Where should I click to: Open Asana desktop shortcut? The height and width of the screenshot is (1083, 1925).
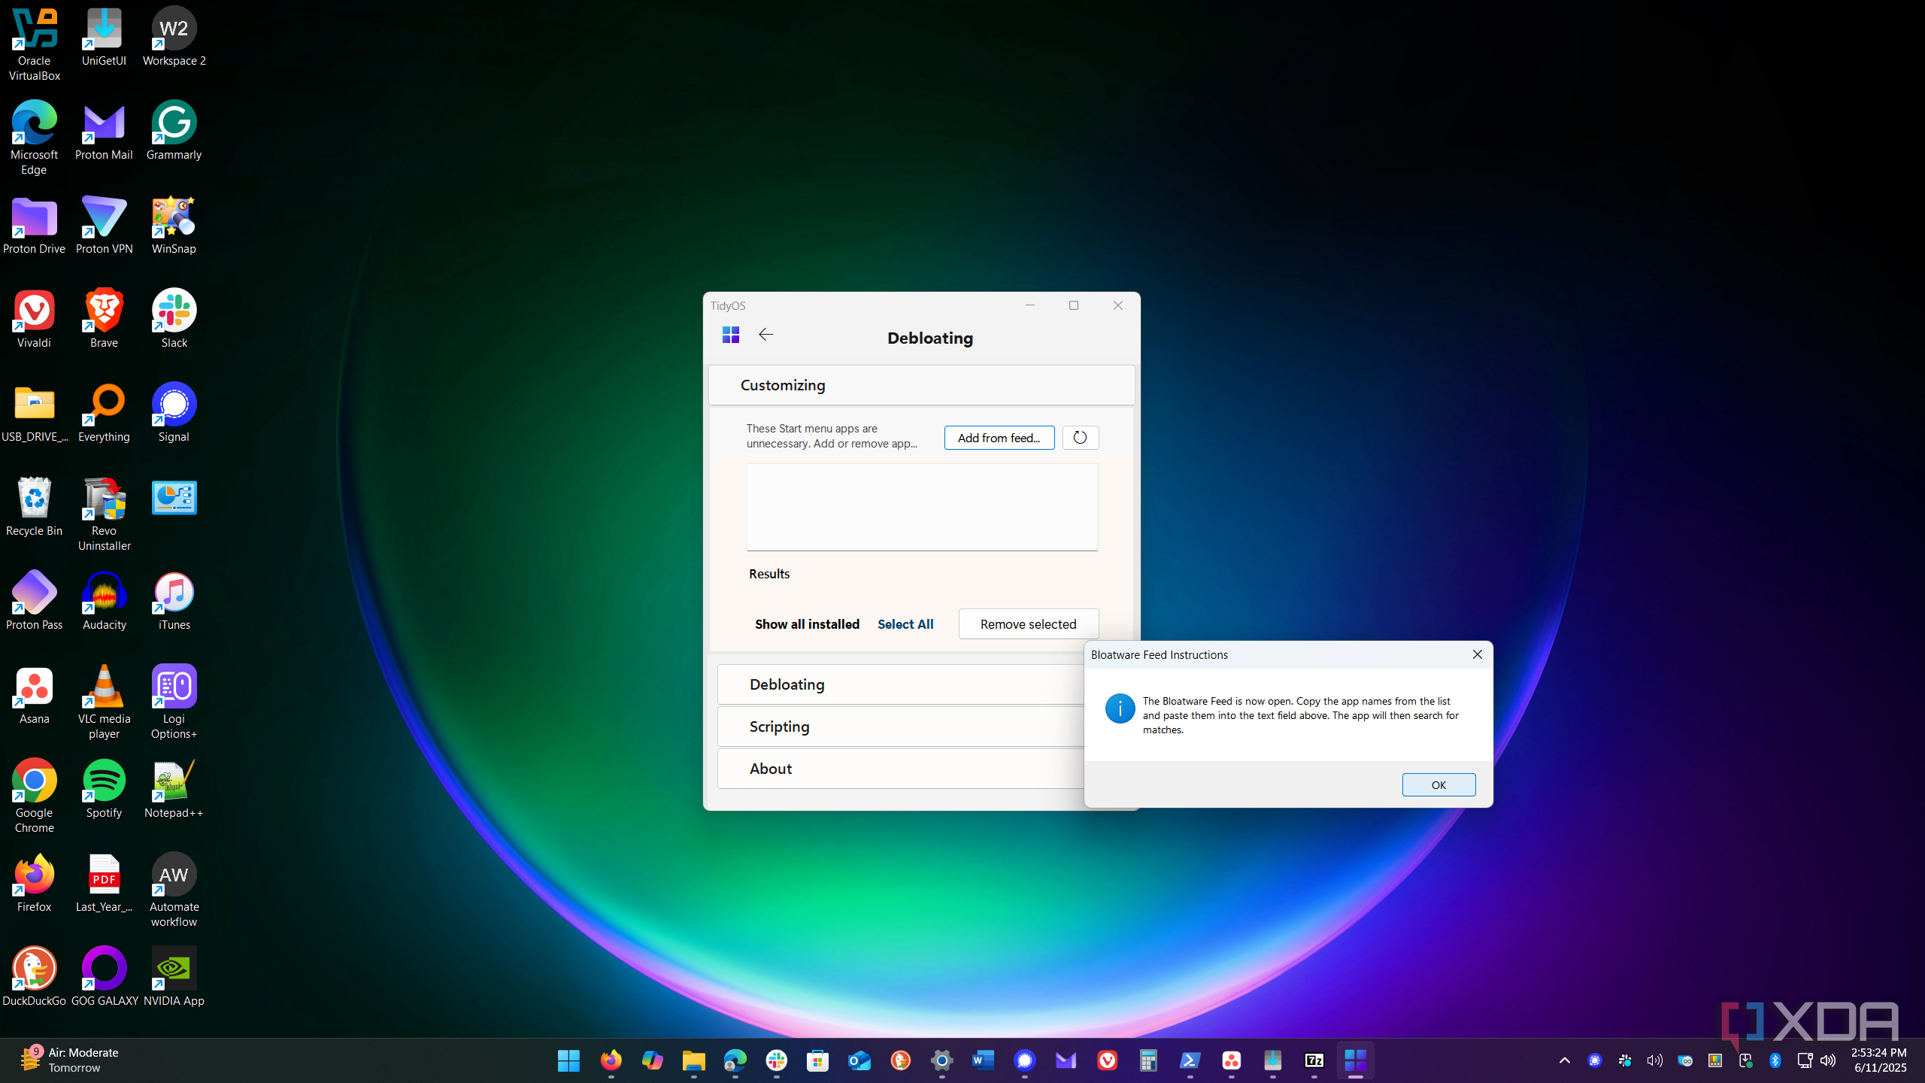click(35, 695)
